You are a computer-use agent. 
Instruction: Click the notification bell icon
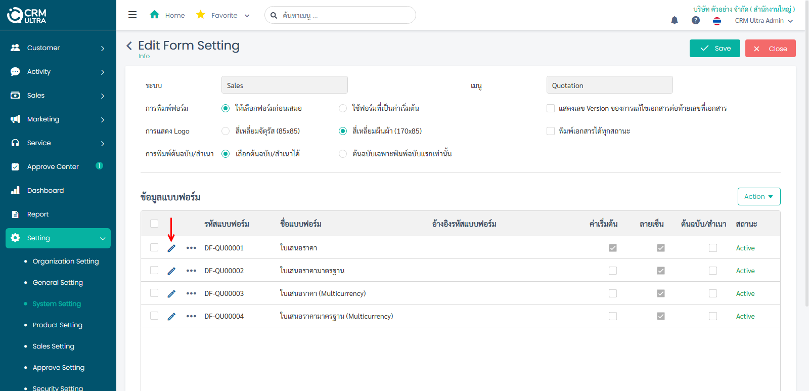[x=674, y=20]
